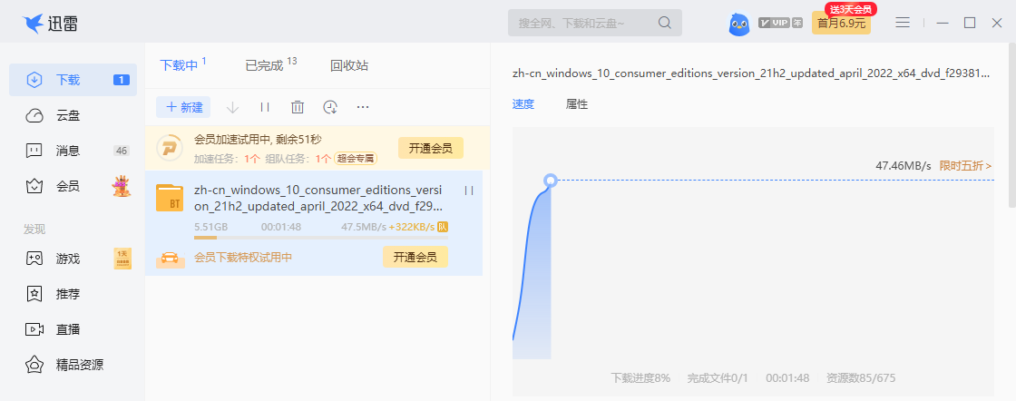Click the 47.46MB/s speed value
Image resolution: width=1016 pixels, height=401 pixels.
[x=904, y=166]
